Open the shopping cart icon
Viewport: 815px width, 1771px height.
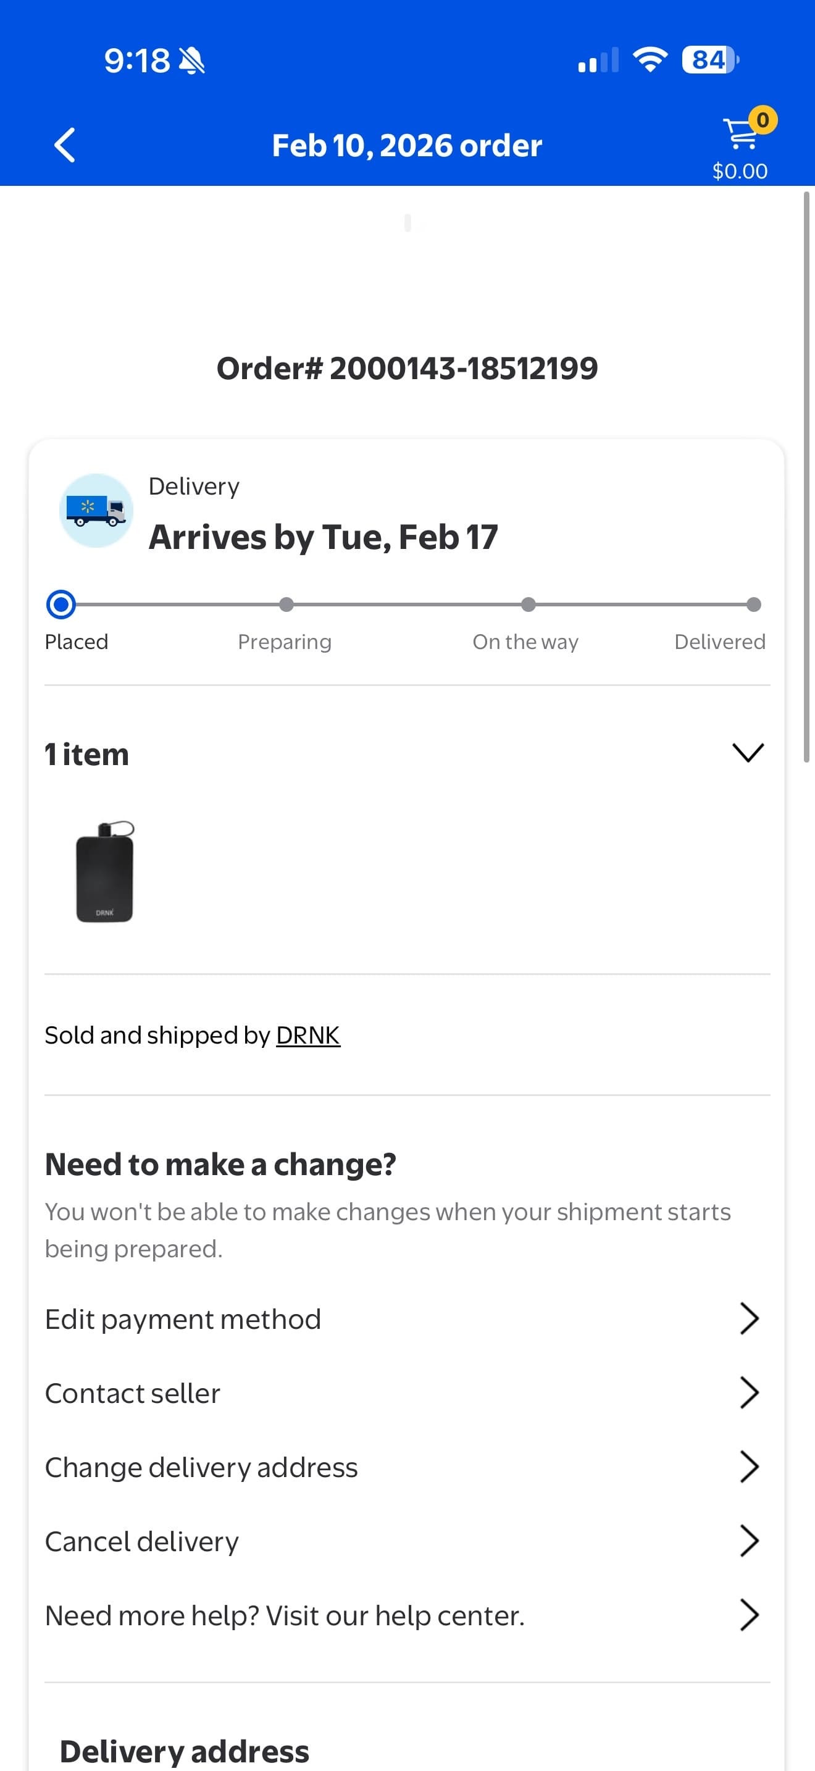coord(740,135)
